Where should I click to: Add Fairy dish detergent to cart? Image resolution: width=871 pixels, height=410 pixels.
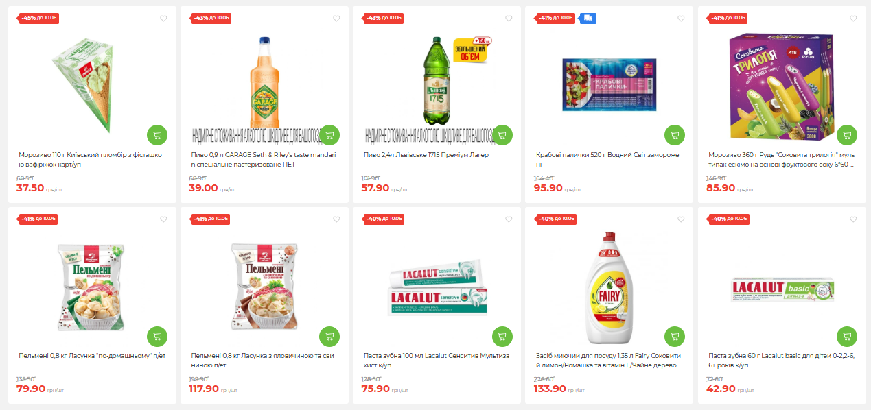pos(675,337)
